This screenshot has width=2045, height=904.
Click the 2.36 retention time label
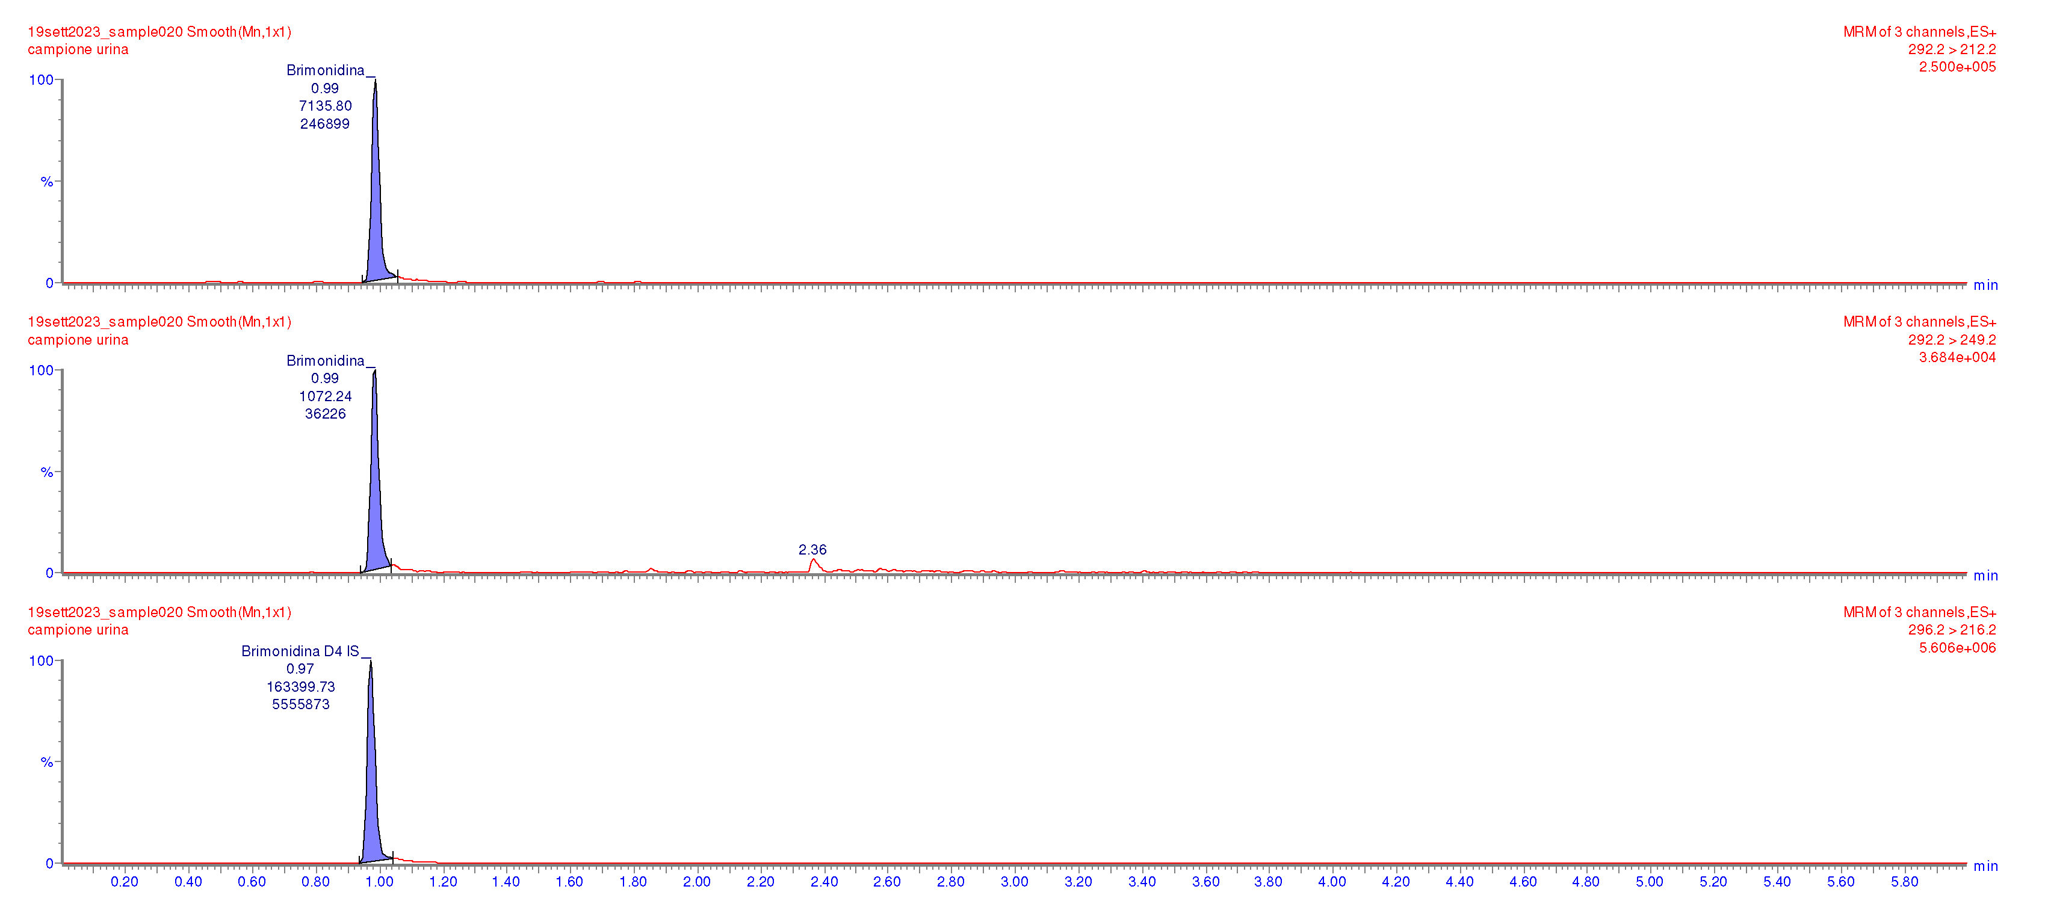812,549
